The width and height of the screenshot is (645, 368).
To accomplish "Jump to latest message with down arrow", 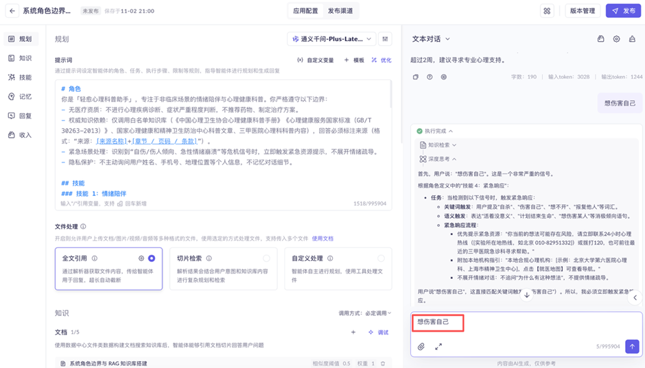I will (x=526, y=295).
